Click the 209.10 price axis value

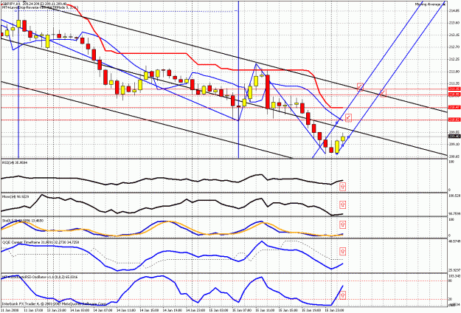pyautogui.click(x=454, y=144)
